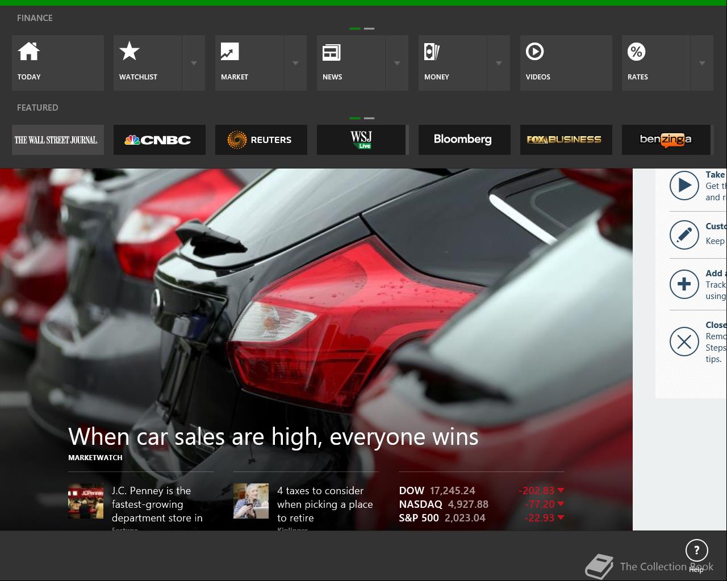The width and height of the screenshot is (727, 581).
Task: Click the FINANCE section heading
Action: 35,18
